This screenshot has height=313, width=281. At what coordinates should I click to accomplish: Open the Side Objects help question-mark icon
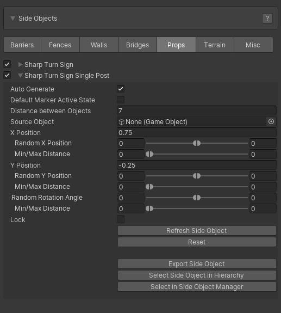[267, 19]
